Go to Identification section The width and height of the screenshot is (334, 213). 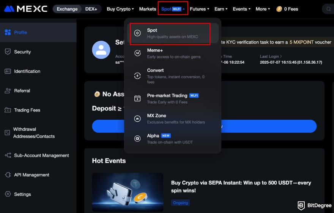[38, 71]
